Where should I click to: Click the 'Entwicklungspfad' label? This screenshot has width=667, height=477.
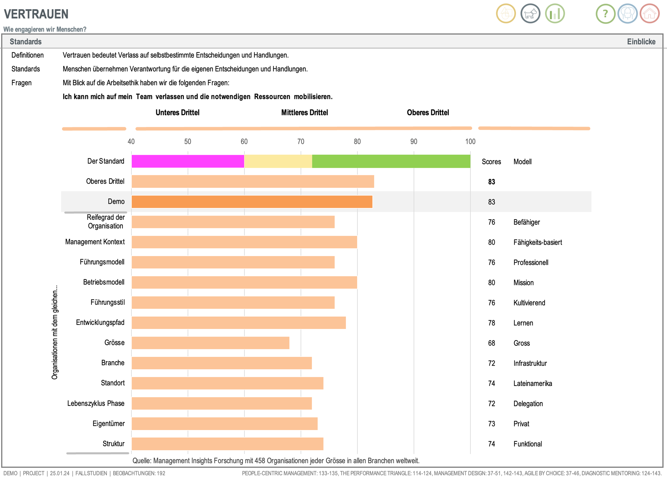pyautogui.click(x=100, y=323)
